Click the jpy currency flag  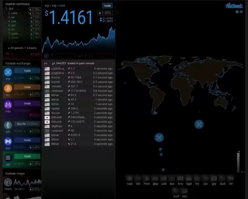214,178
